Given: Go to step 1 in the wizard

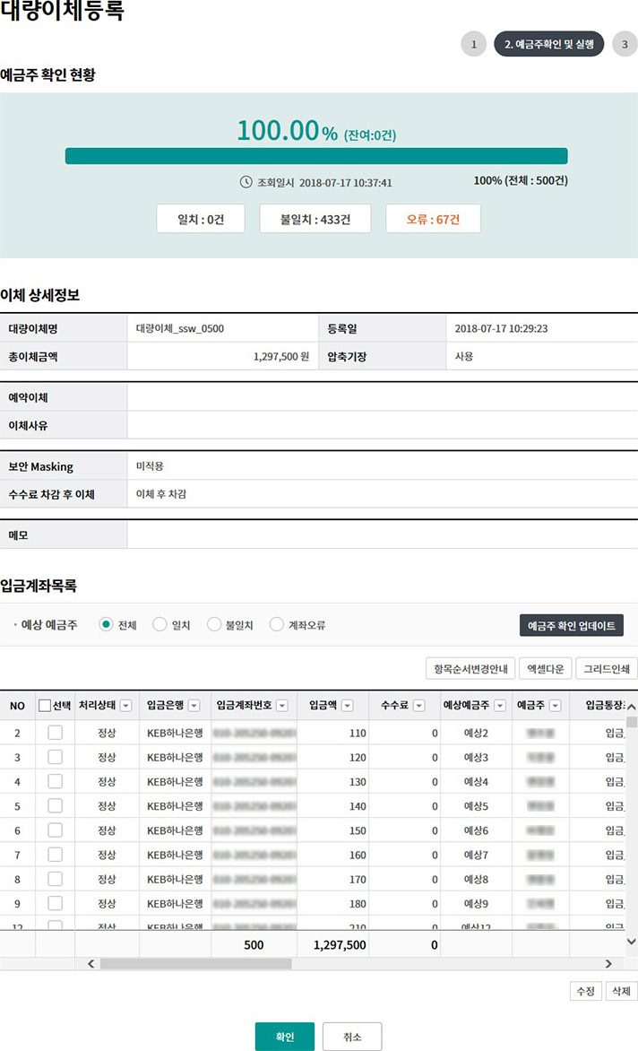Looking at the screenshot, I should tap(473, 44).
